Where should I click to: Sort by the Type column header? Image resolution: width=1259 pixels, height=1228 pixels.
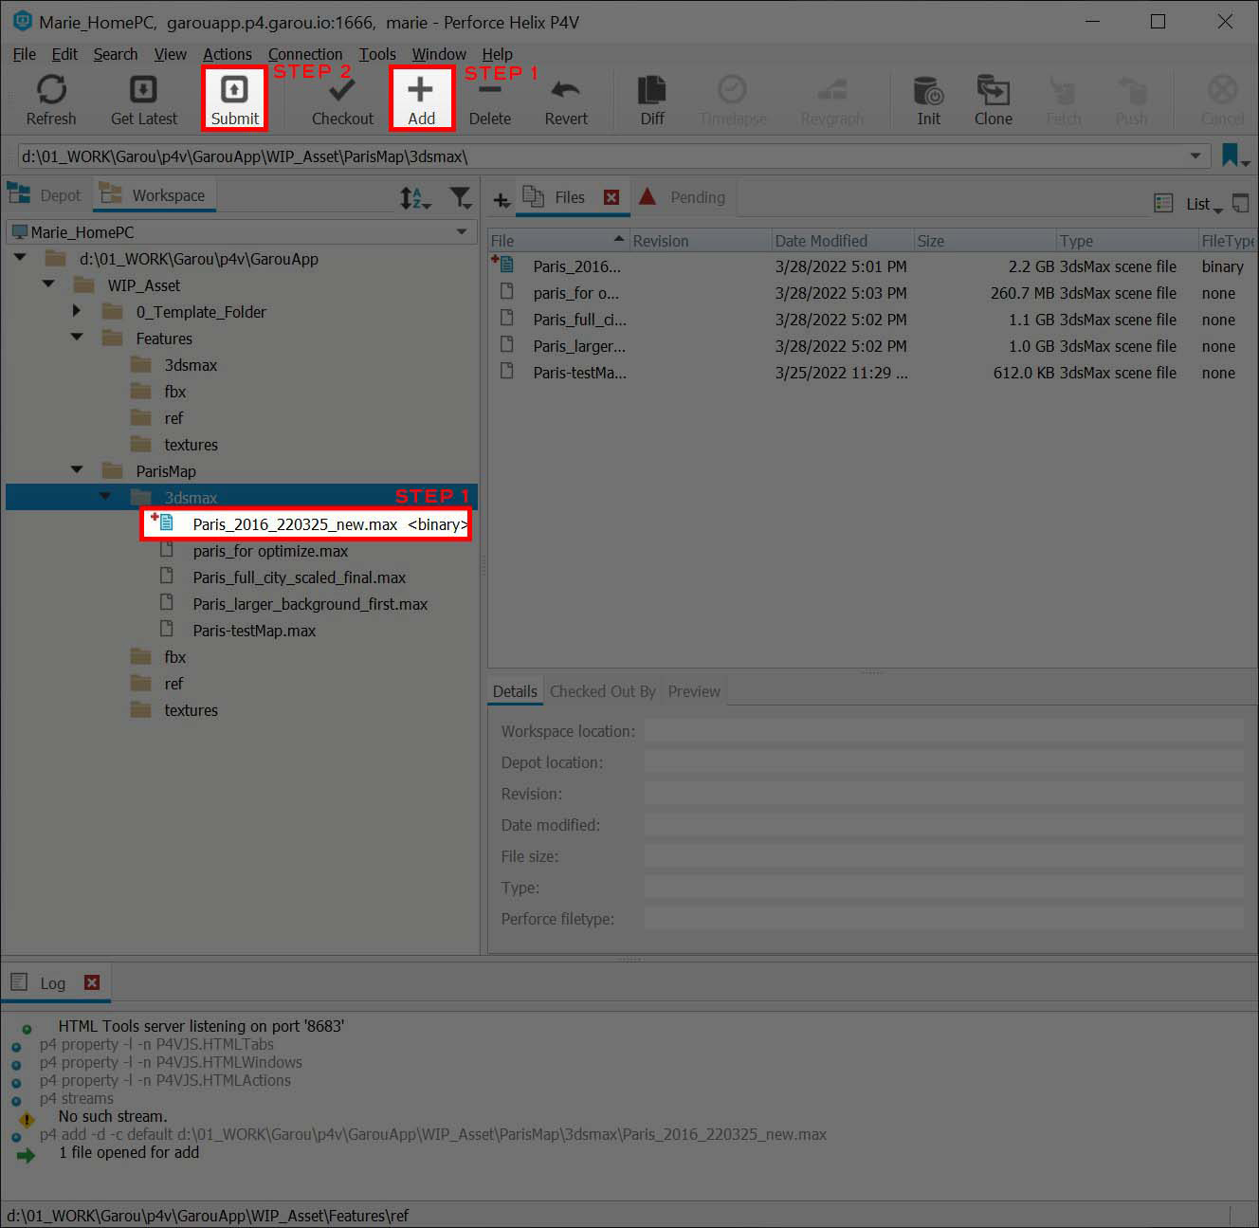click(1126, 241)
